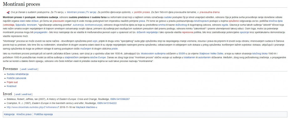Open the 'Moskovskim suđenjima' link
The image size is (288, 118).
[x=153, y=54]
